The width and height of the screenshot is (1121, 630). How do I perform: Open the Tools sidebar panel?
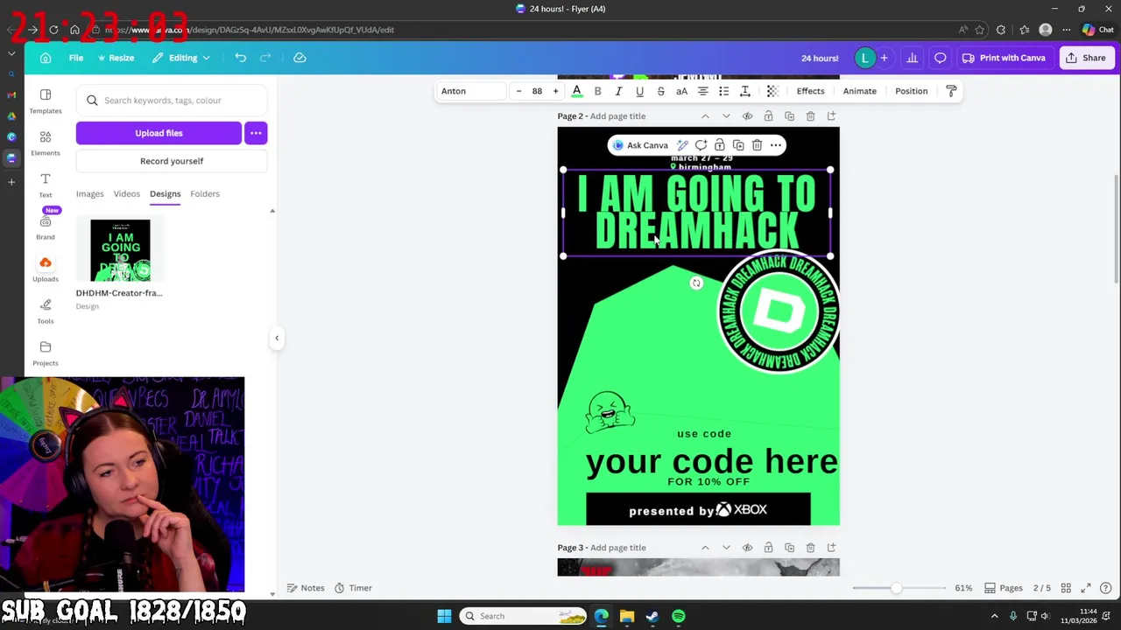[46, 311]
